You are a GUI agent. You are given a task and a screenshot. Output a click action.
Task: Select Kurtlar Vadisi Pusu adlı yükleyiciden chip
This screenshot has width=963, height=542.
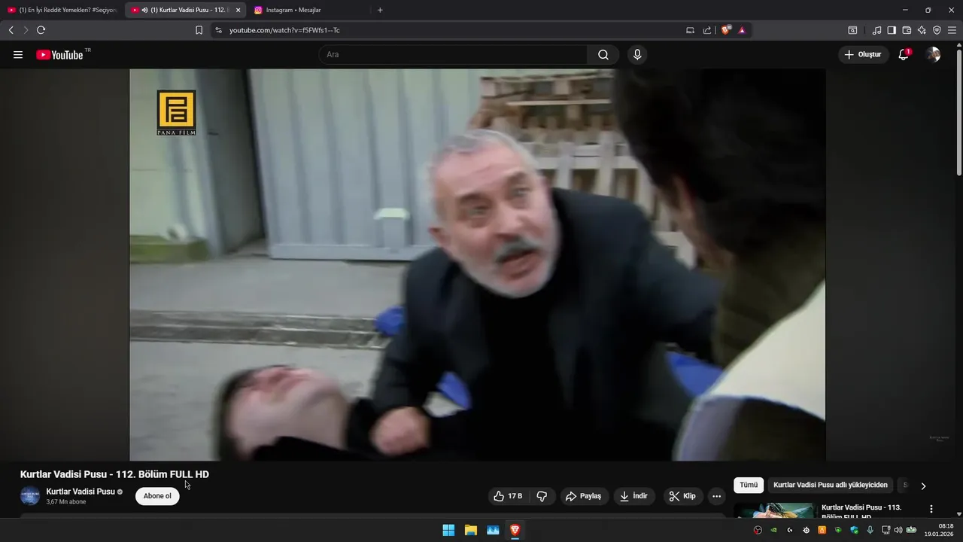(x=831, y=486)
